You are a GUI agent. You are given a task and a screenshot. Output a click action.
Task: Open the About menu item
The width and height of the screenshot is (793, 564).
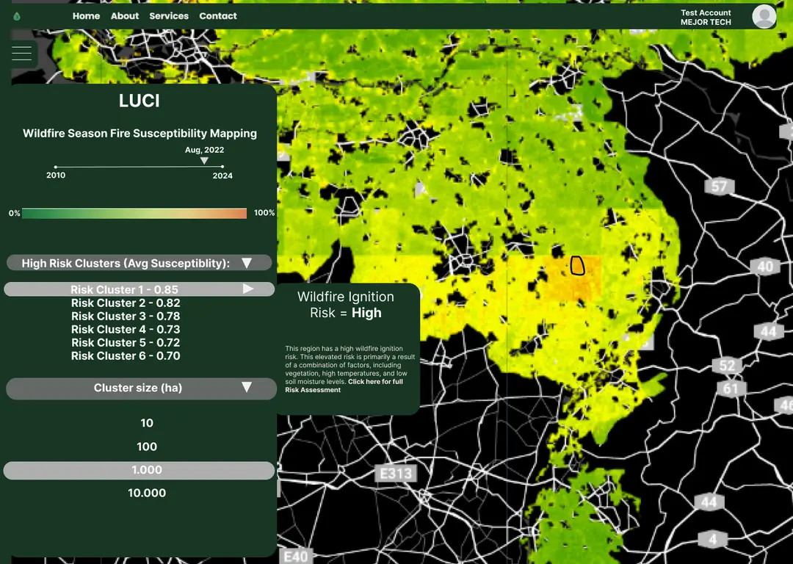(124, 15)
